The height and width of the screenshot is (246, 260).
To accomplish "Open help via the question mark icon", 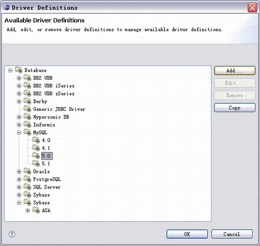I will pos(12,234).
